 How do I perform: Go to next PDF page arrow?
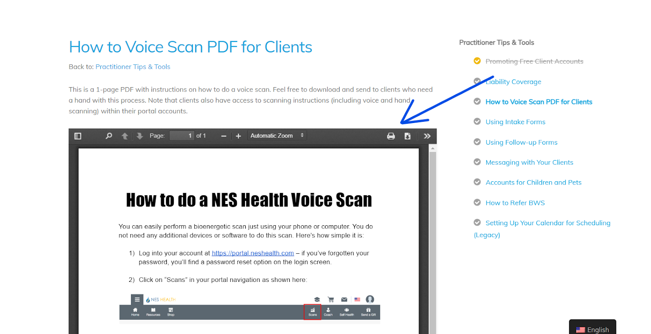pyautogui.click(x=140, y=136)
